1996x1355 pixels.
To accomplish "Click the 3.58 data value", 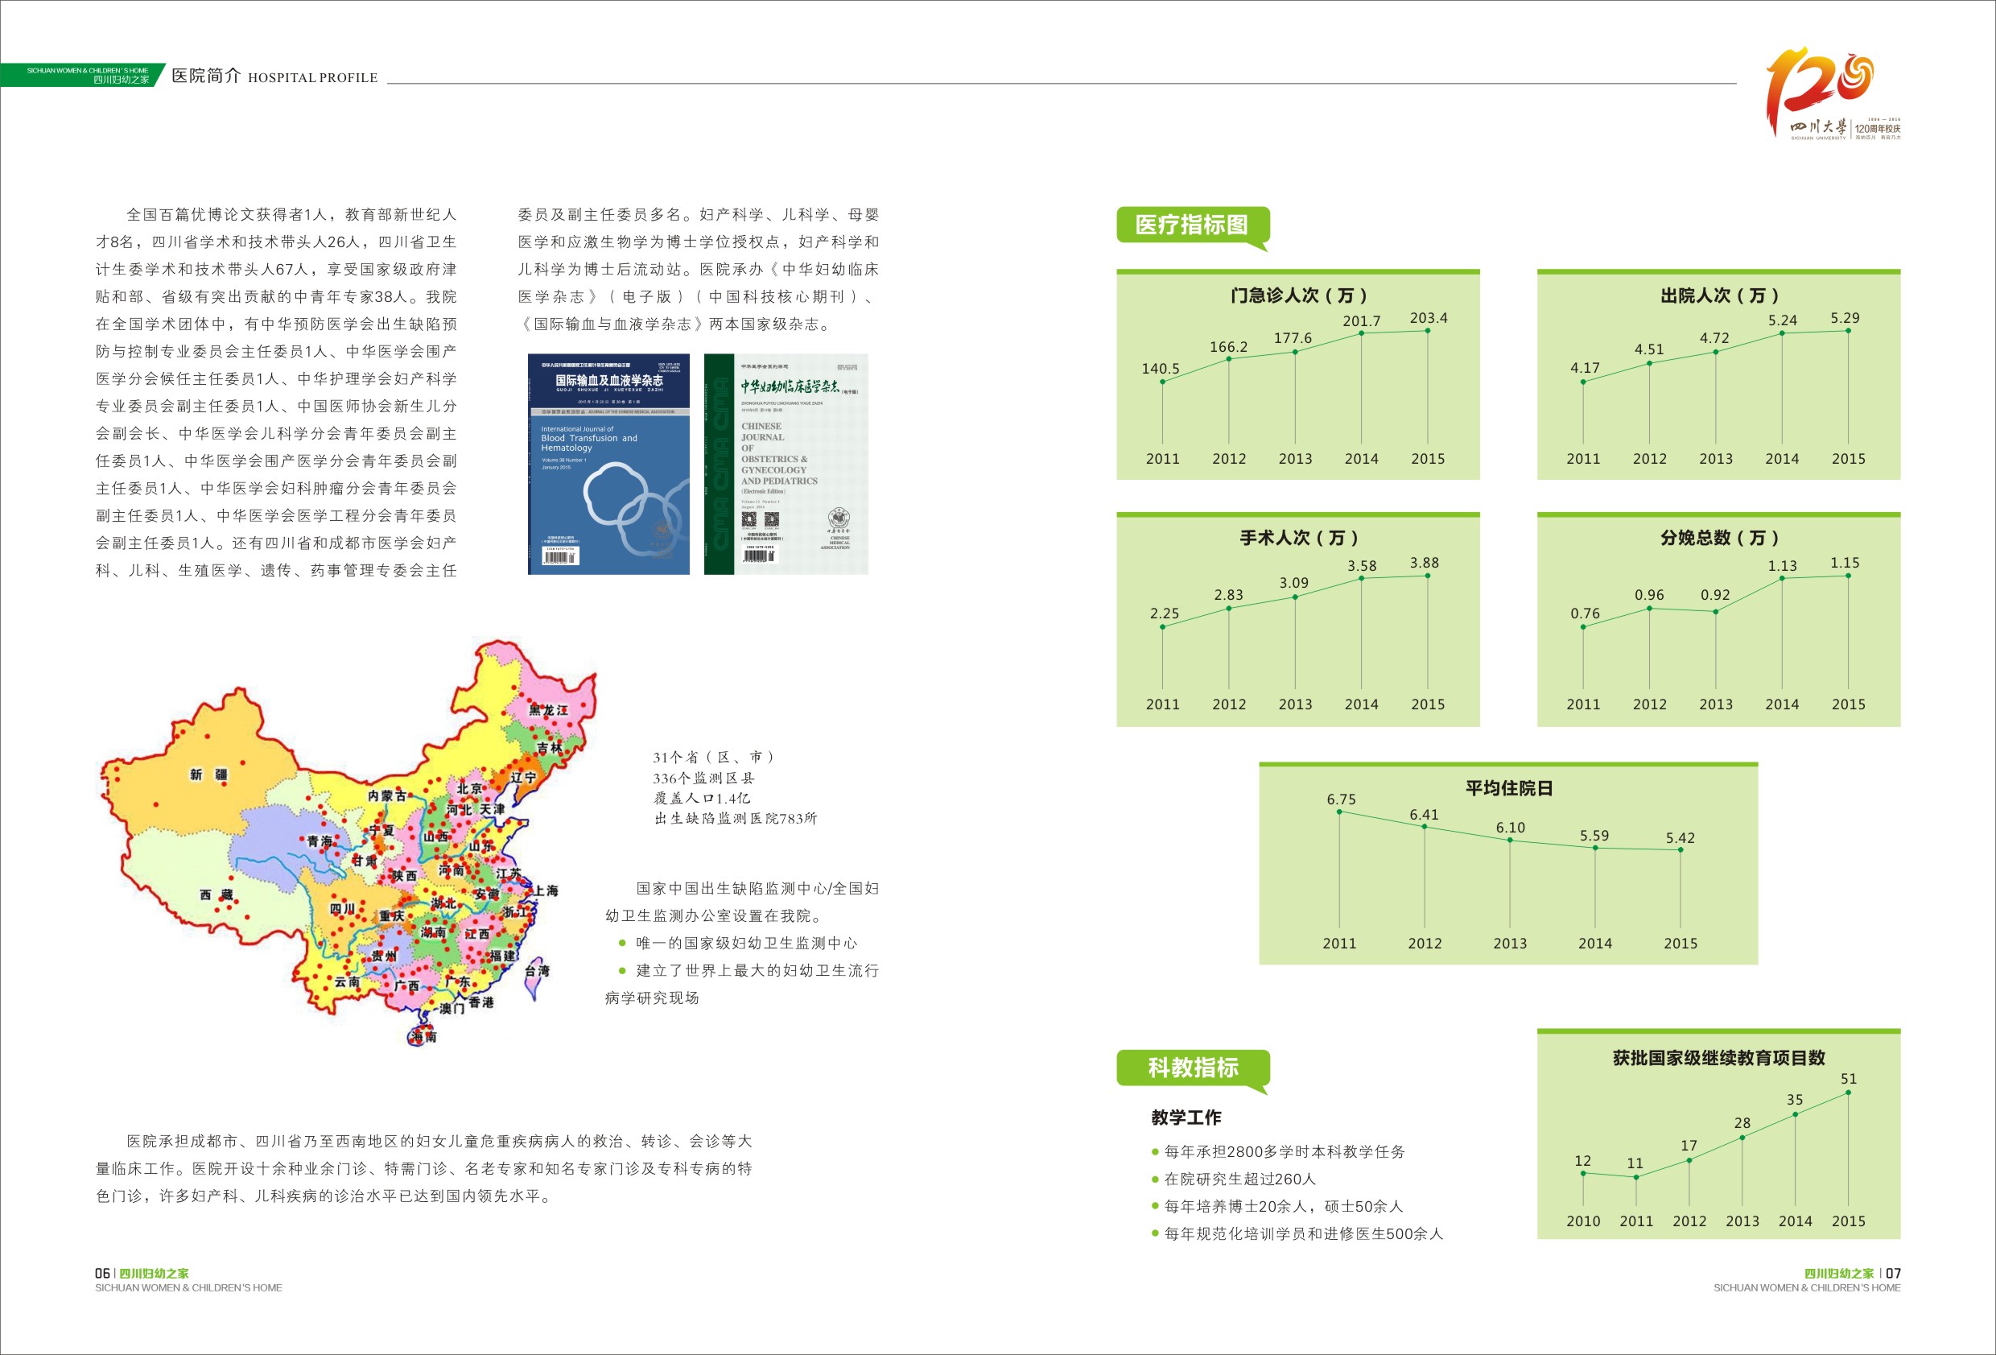I will (1361, 566).
